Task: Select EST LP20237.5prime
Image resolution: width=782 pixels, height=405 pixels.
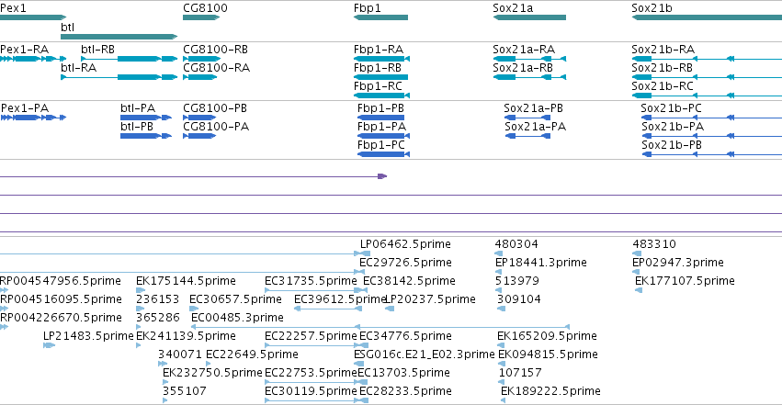Action: pyautogui.click(x=390, y=309)
